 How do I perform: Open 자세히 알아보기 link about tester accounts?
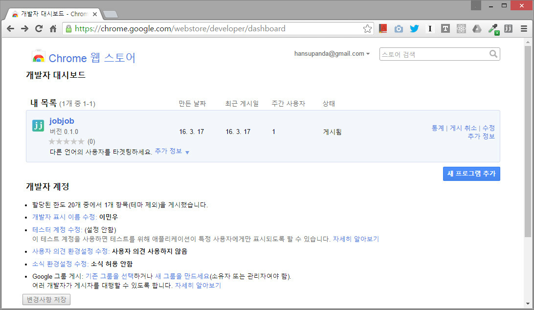[x=356, y=239]
